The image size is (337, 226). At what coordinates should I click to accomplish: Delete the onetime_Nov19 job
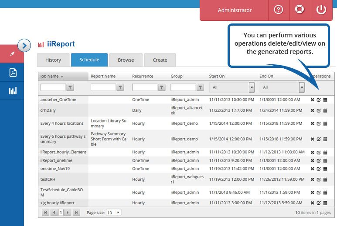point(312,169)
